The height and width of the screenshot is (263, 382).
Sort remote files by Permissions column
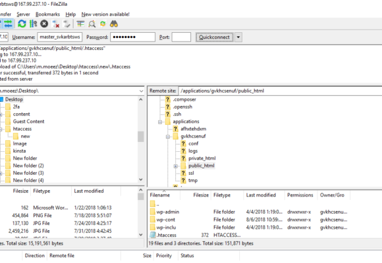tap(300, 195)
